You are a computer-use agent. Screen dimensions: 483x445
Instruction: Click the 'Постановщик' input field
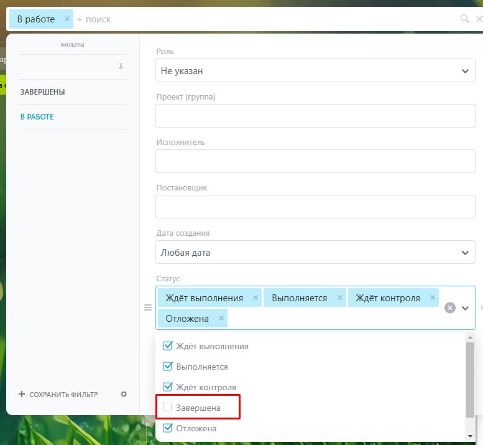pyautogui.click(x=315, y=207)
